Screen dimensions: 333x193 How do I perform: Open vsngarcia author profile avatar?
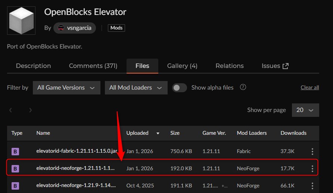click(x=61, y=28)
